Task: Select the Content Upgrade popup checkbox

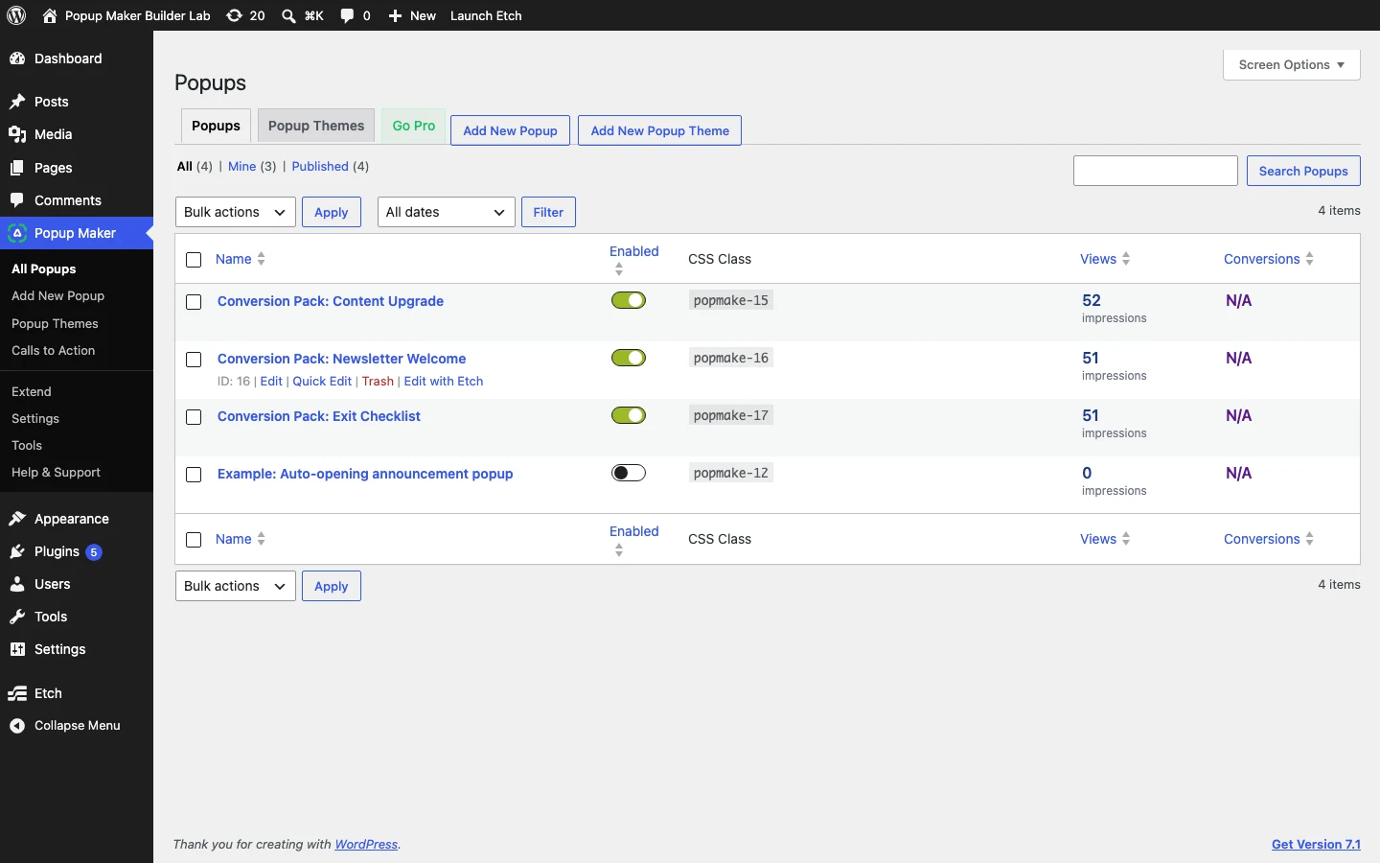Action: click(194, 302)
